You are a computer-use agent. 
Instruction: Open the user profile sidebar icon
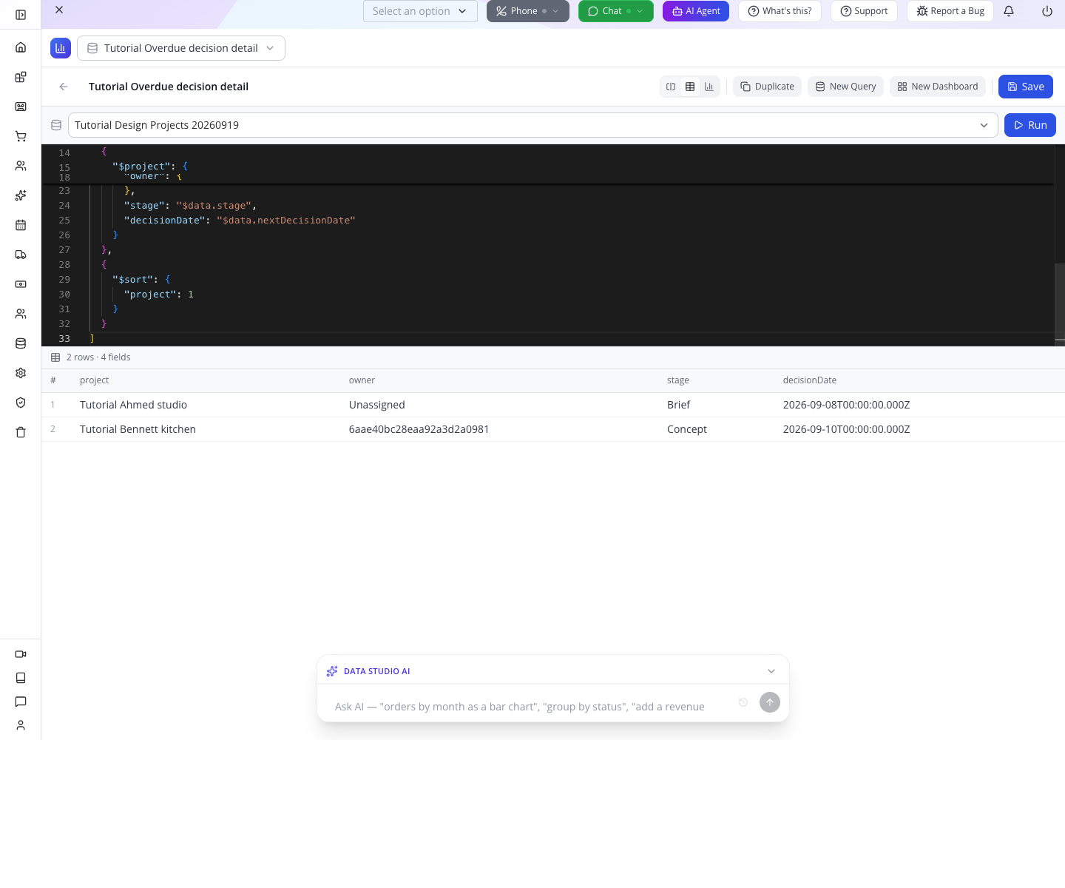click(x=21, y=725)
